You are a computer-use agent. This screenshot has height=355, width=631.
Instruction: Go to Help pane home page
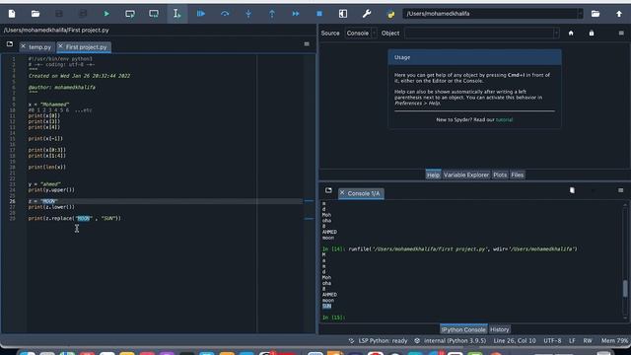(x=571, y=33)
